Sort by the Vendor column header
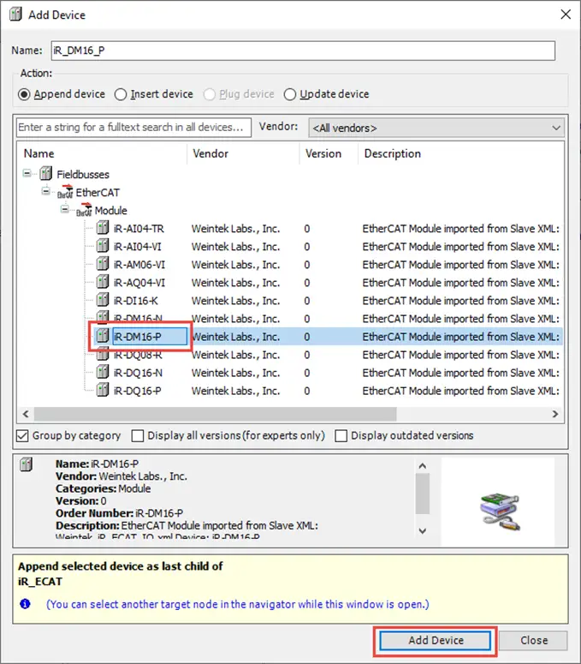 click(243, 153)
